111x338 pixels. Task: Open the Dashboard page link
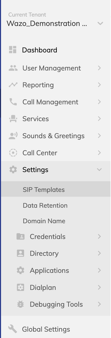[x=40, y=50]
